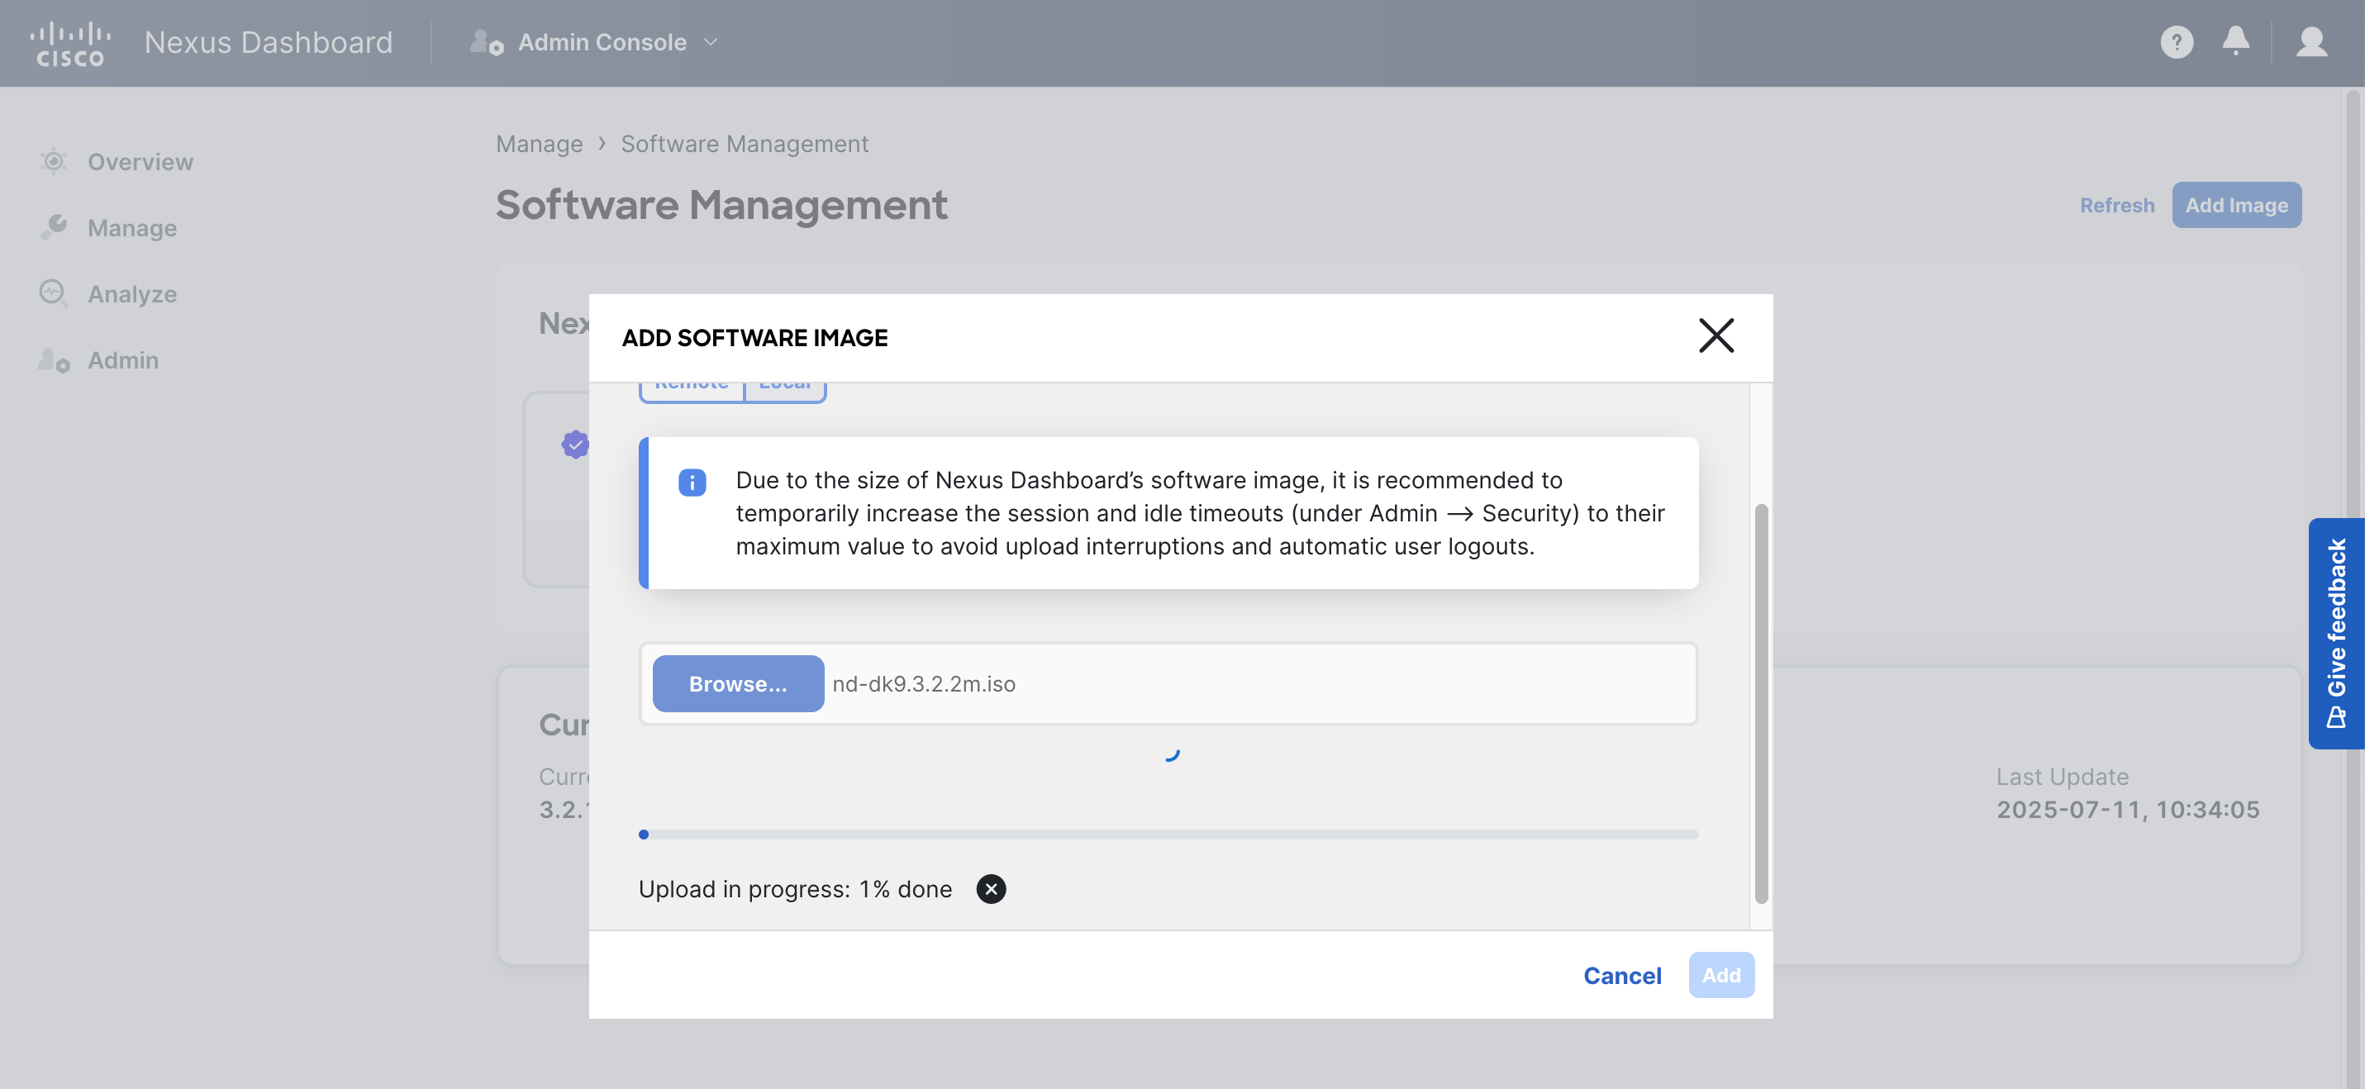Click the Admin Console user icon
The width and height of the screenshot is (2365, 1089).
pos(486,42)
